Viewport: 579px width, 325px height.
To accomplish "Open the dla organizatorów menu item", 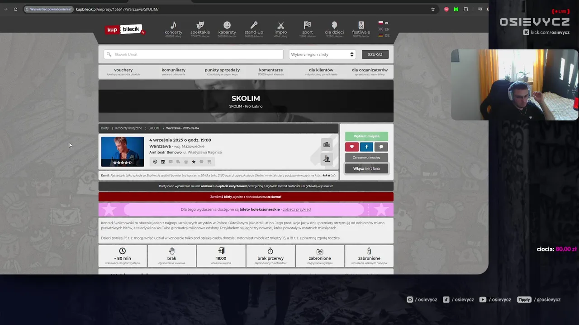I will click(x=370, y=71).
